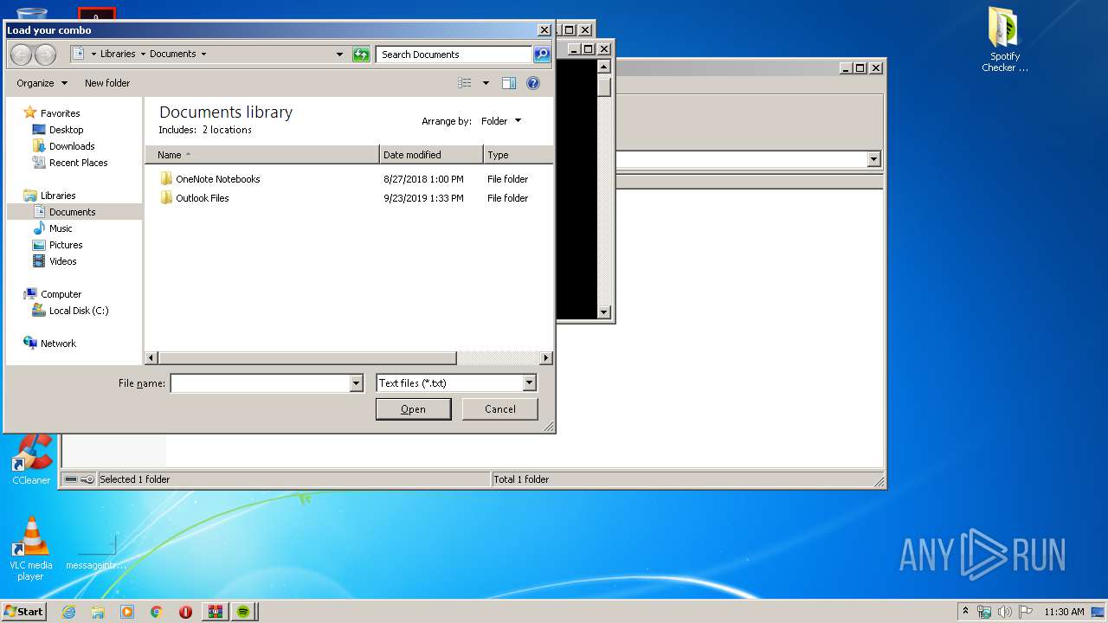
Task: Open the Spotify Checker desktop icon
Action: (x=1004, y=40)
